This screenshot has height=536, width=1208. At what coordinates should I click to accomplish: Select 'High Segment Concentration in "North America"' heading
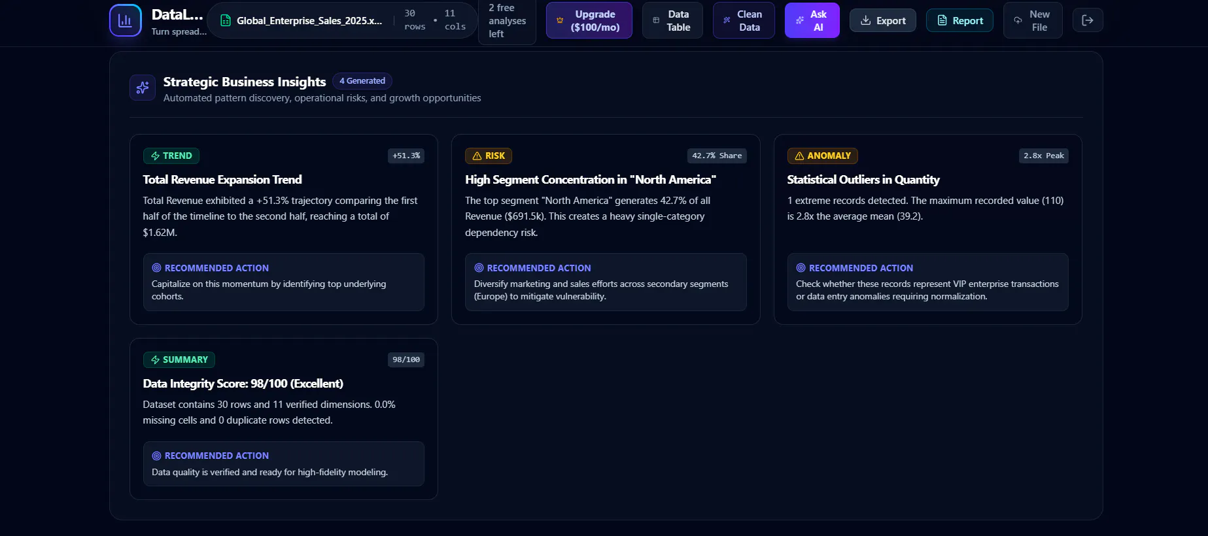[x=591, y=180]
